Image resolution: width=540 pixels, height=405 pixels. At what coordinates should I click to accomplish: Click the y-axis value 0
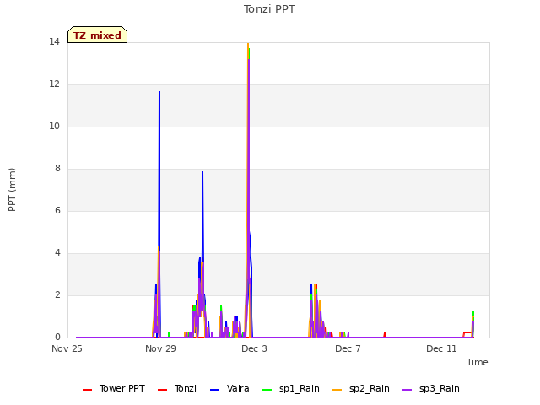click(x=57, y=337)
